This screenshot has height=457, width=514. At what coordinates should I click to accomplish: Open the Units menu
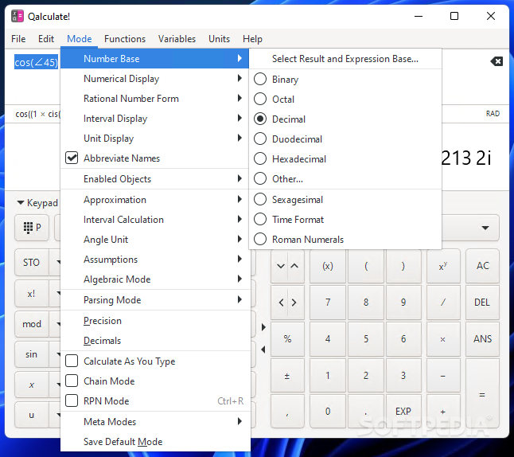[x=220, y=39]
